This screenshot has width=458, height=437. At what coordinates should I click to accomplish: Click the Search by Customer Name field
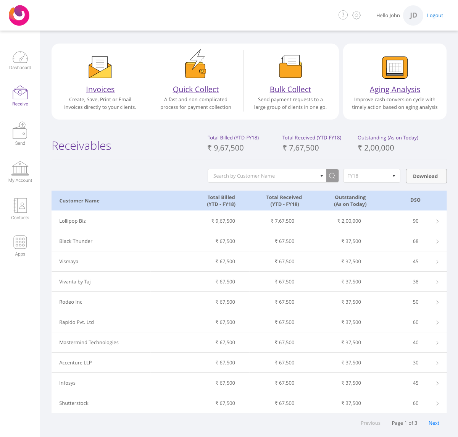coord(263,176)
